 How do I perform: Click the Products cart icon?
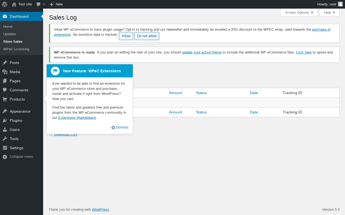[x=5, y=99]
